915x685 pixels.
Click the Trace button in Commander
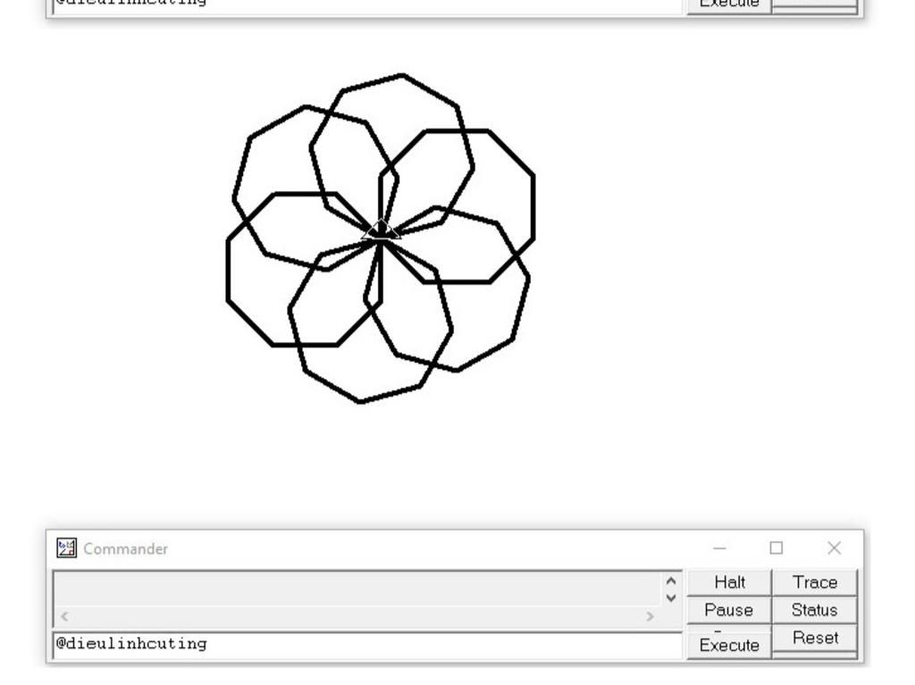click(x=815, y=581)
